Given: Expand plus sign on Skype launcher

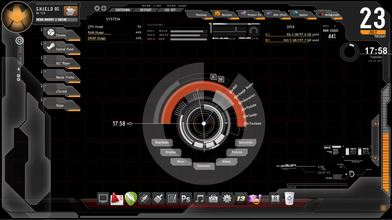Looking at the screenshot, I should [45, 100].
